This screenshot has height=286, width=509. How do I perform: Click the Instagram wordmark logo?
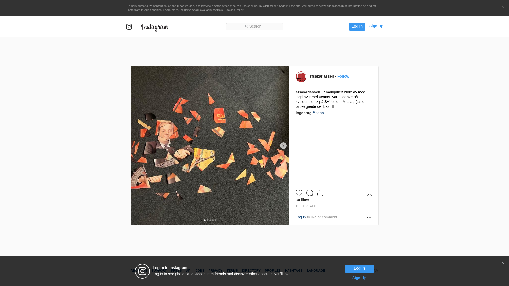pos(155,27)
